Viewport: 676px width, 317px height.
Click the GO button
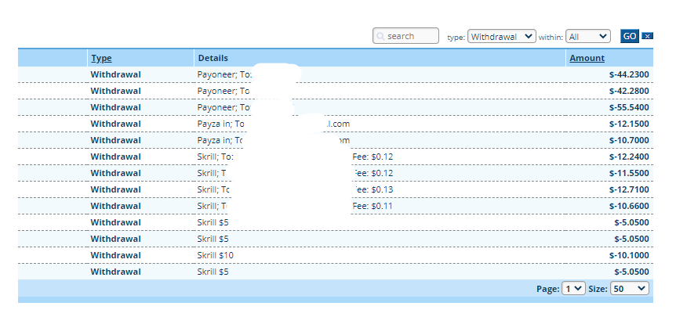(x=630, y=36)
